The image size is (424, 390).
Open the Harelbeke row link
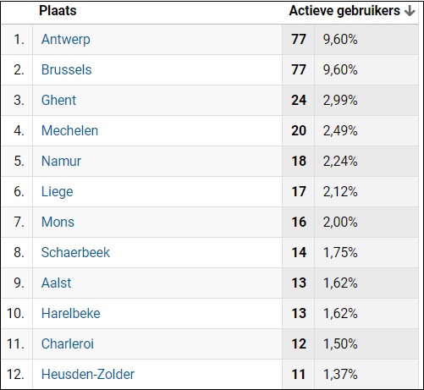(x=71, y=313)
